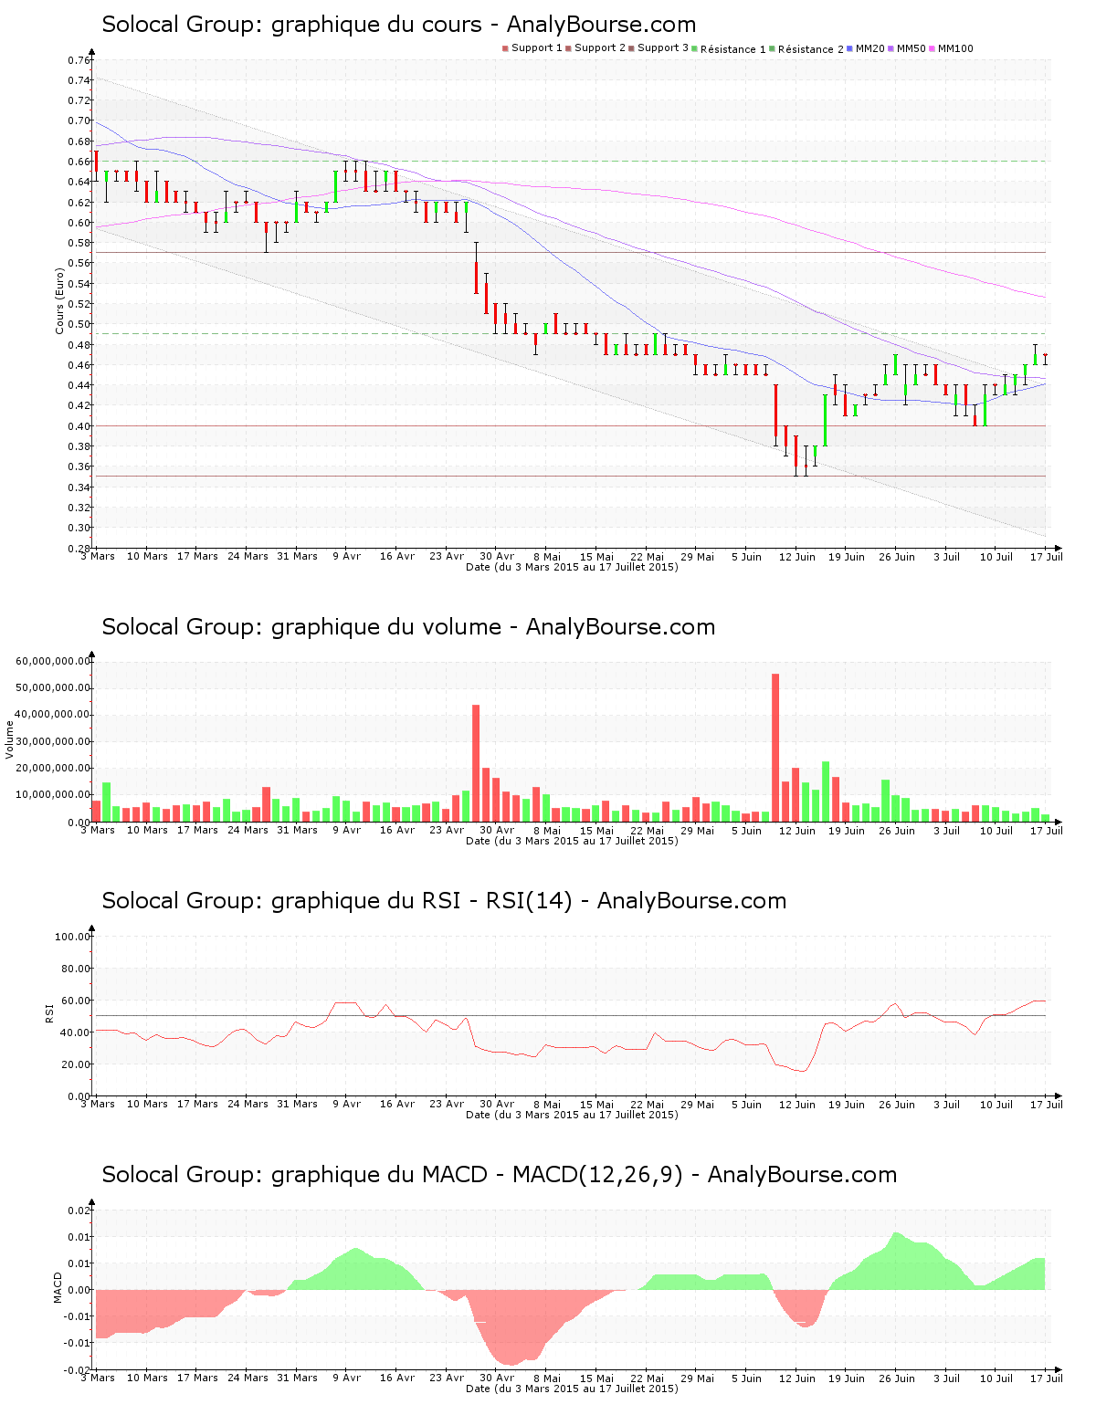
Task: Click '30 Avr' date tick on MACD chart
Action: [497, 1378]
